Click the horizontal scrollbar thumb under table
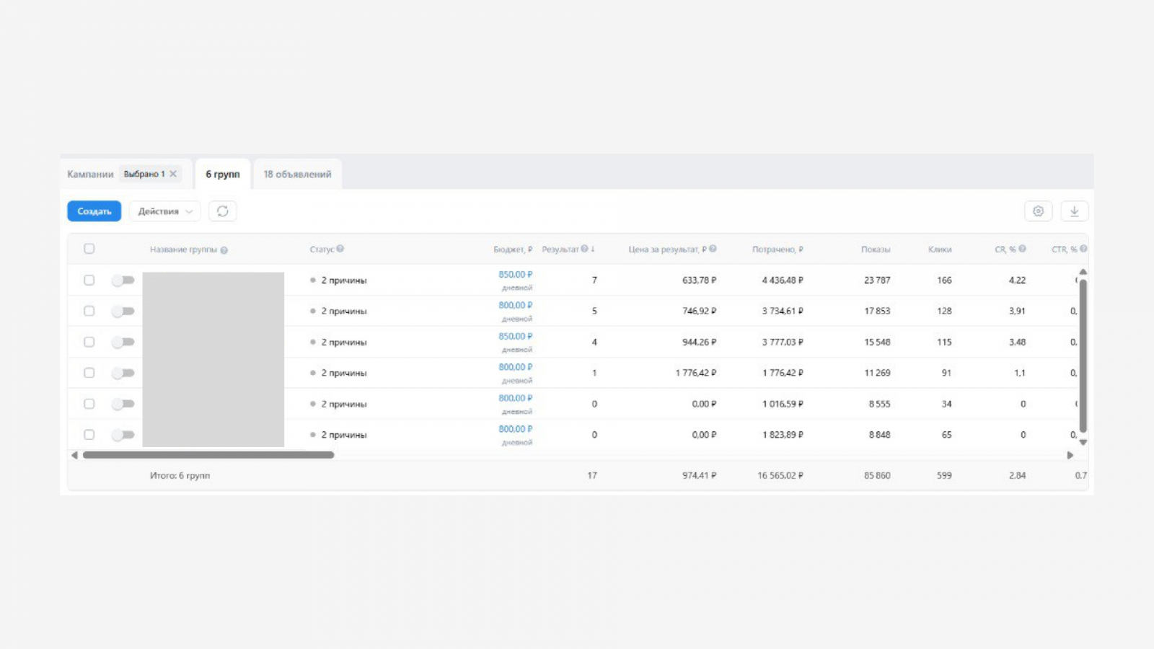The height and width of the screenshot is (649, 1154). 208,455
